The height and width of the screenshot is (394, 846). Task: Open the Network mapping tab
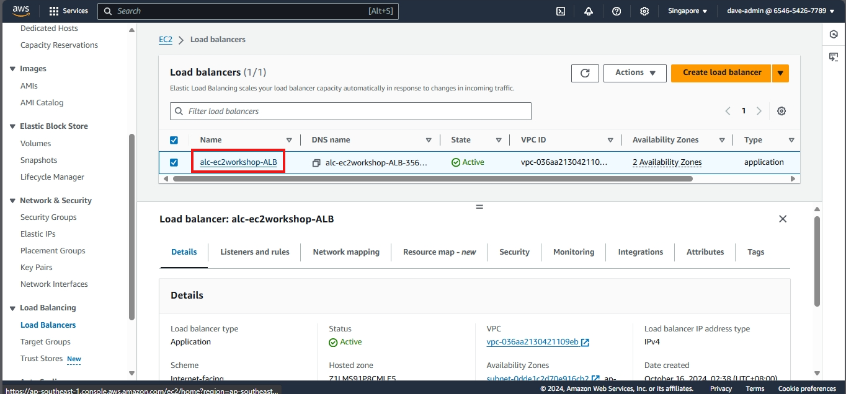(346, 252)
